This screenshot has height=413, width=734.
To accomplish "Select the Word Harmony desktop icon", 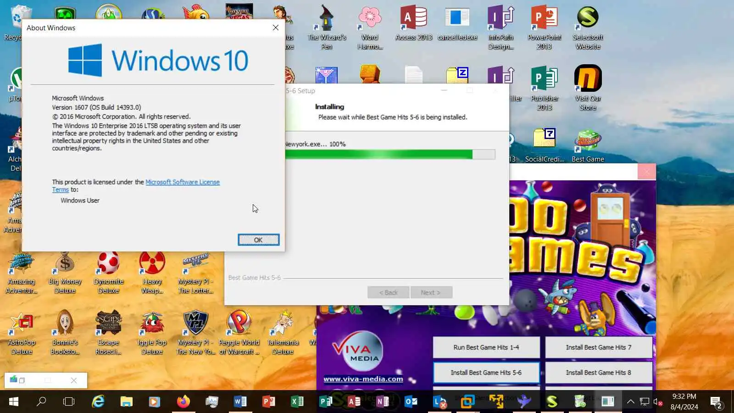I will (x=370, y=28).
